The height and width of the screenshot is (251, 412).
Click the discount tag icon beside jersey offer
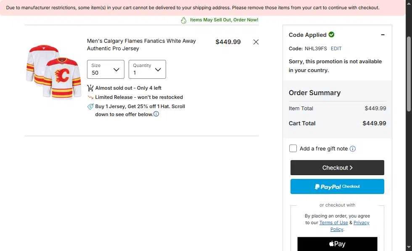[x=90, y=106]
